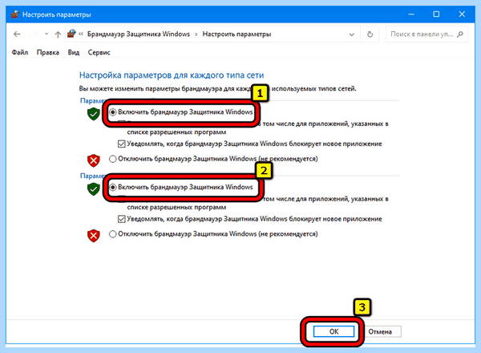Viewport: 481px width, 353px height.
Task: Close the Настроить параметры window
Action: (x=462, y=14)
